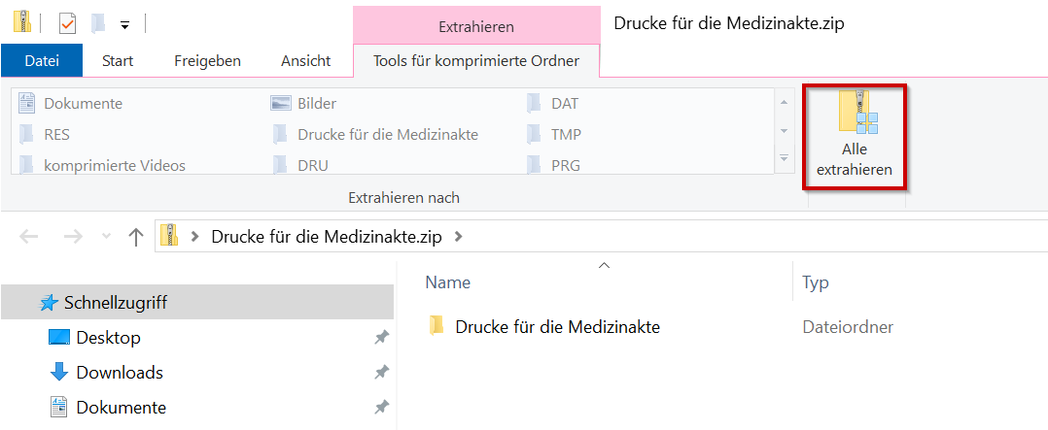The image size is (1048, 430).
Task: Go back with the left arrow
Action: 30,236
